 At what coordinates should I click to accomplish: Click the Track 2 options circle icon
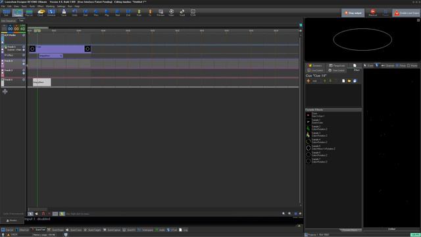[x=24, y=61]
